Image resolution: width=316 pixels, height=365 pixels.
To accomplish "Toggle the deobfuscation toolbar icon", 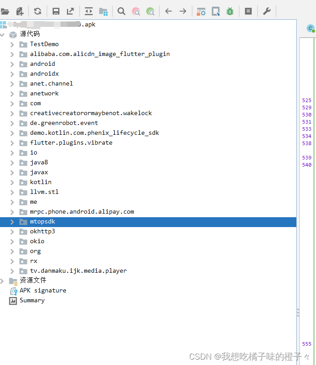I will click(x=201, y=11).
